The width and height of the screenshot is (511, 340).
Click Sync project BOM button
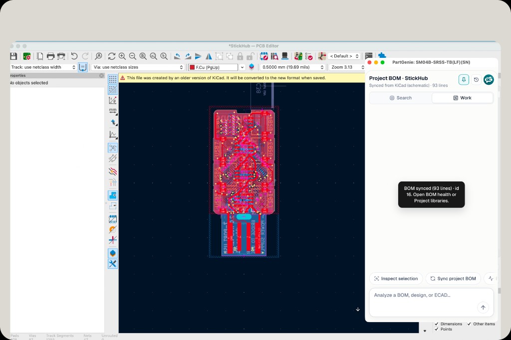(453, 279)
